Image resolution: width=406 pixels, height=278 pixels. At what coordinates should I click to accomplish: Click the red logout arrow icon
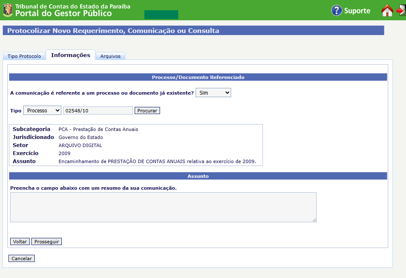(x=401, y=10)
